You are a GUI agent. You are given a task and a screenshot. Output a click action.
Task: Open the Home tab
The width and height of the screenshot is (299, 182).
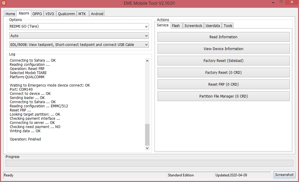point(10,14)
